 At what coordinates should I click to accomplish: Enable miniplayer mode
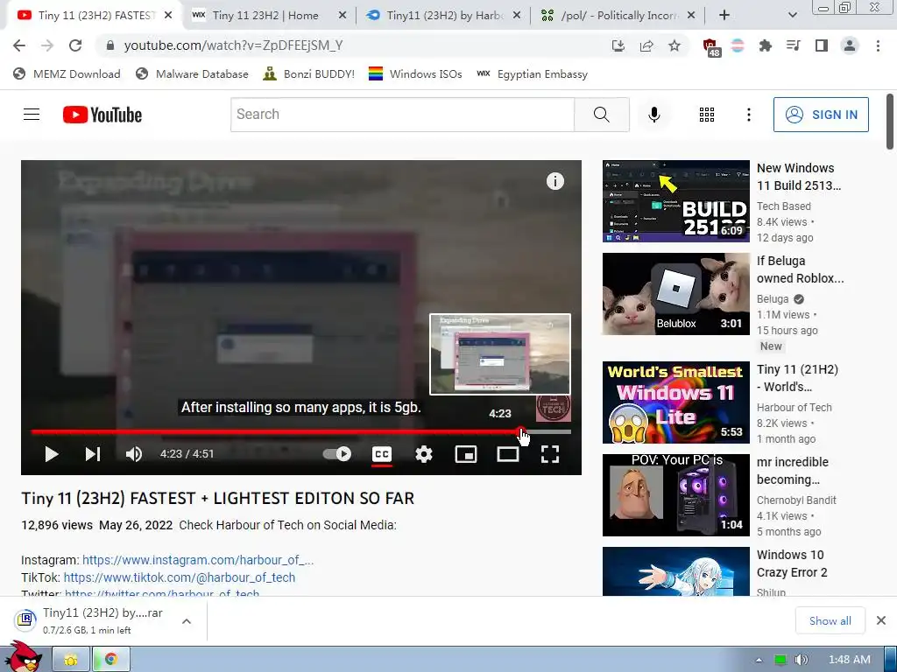466,454
